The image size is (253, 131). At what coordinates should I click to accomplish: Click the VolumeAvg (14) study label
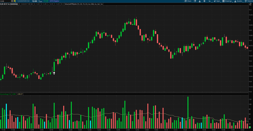(6, 94)
